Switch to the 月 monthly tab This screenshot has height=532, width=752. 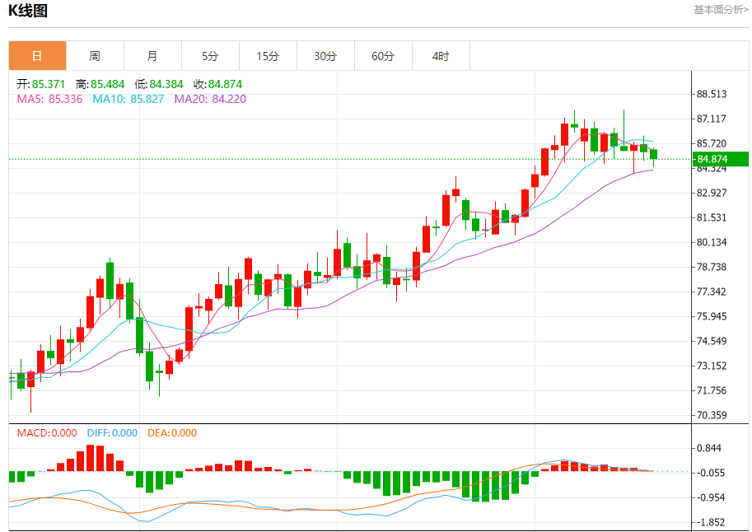click(x=152, y=56)
